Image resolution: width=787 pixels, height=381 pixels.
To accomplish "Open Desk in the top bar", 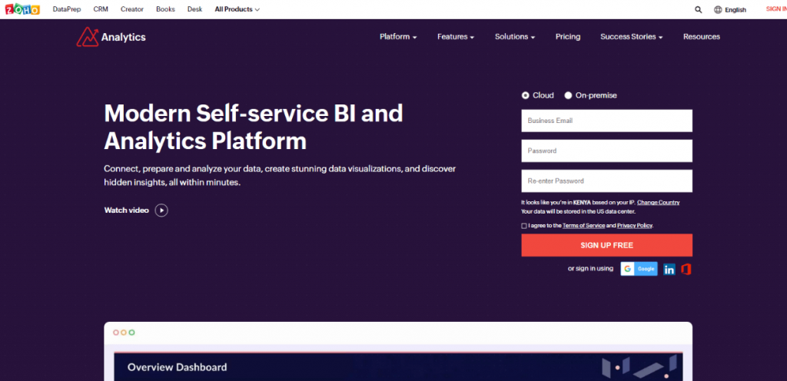I will pos(194,9).
